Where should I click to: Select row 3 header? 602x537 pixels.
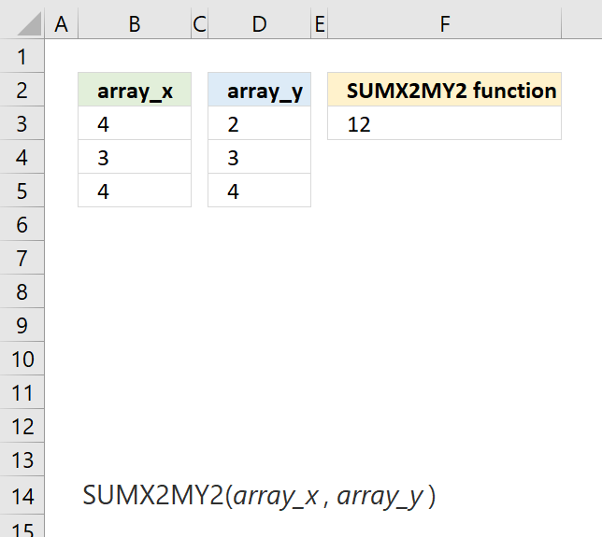[21, 123]
